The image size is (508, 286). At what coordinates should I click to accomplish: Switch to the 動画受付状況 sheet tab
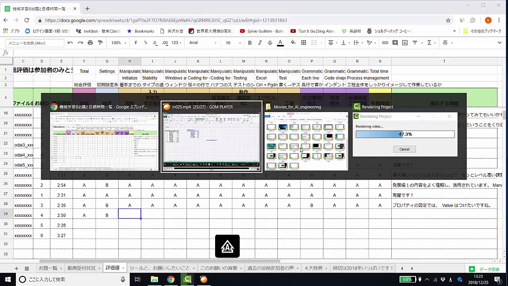81,268
